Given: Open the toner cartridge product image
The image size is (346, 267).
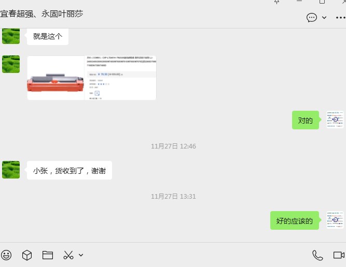Looking at the screenshot, I should [x=92, y=78].
